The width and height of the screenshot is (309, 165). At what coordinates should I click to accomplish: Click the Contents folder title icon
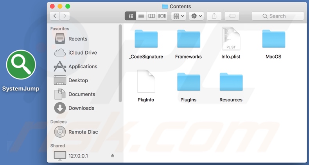[x=165, y=6]
